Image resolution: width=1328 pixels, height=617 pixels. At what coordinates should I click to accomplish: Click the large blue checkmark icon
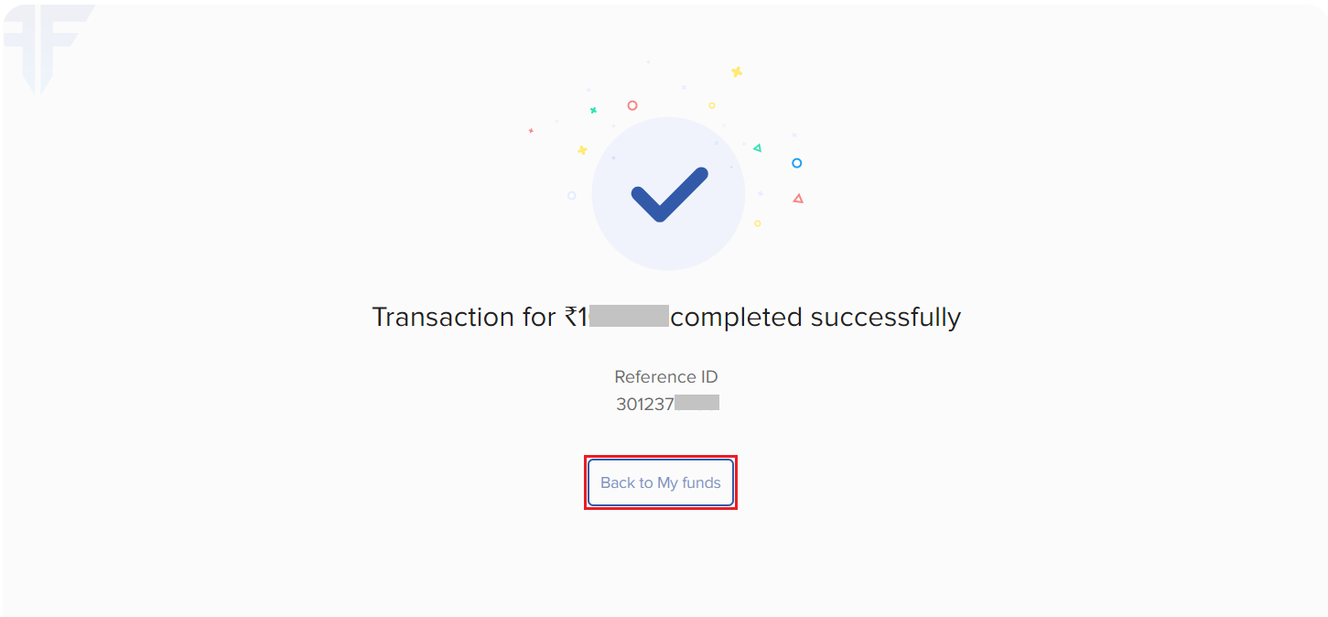point(669,194)
